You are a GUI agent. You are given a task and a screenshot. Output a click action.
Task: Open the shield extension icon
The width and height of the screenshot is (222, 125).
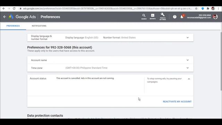tap(203, 8)
